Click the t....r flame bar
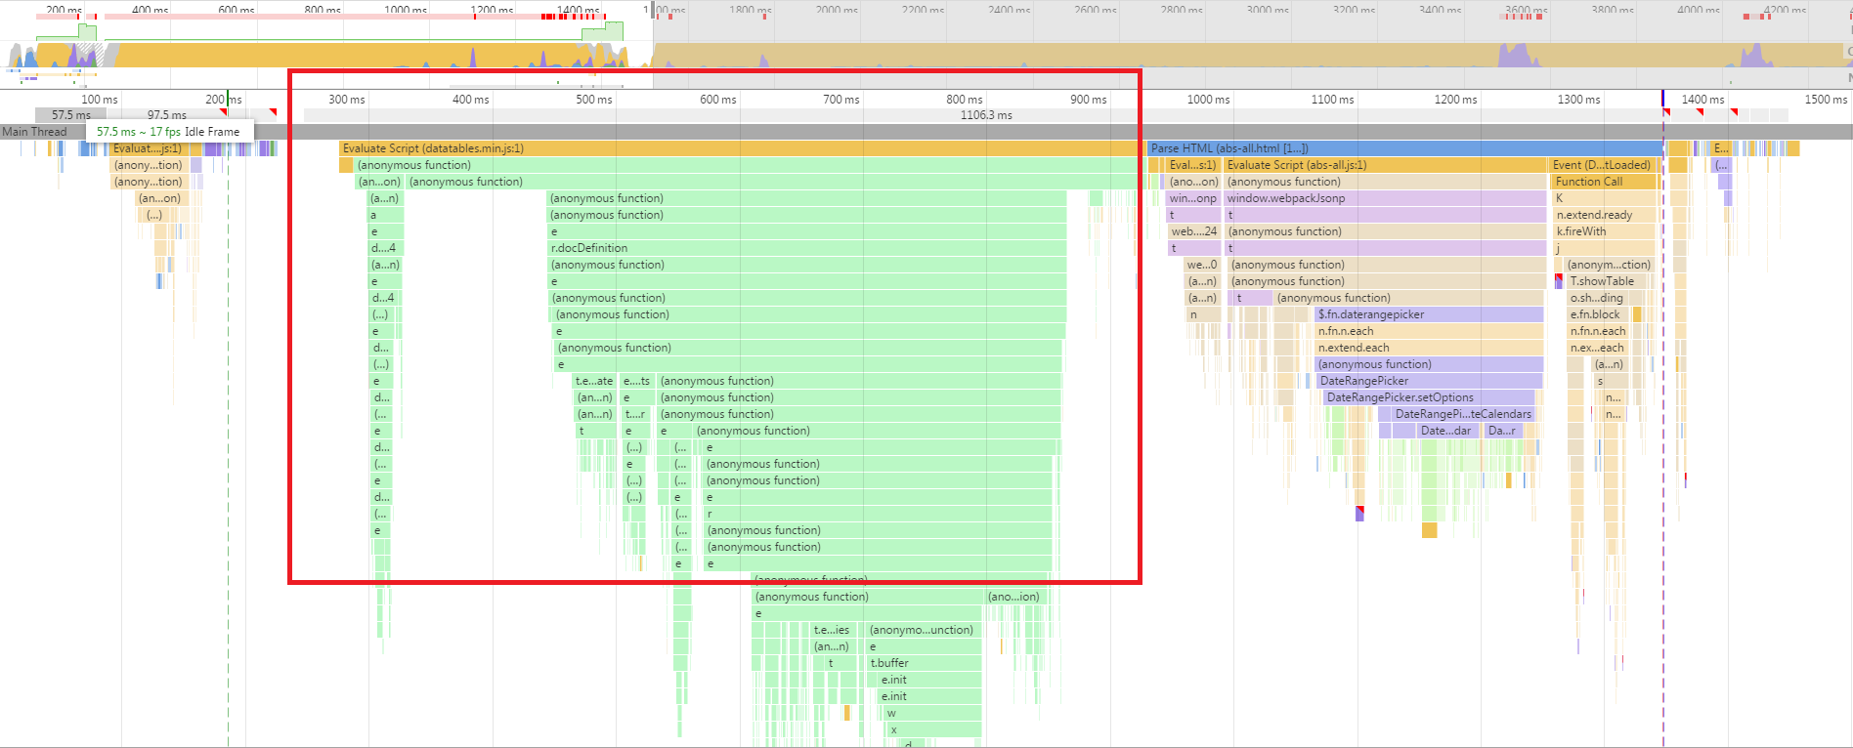Image resolution: width=1853 pixels, height=748 pixels. point(635,414)
